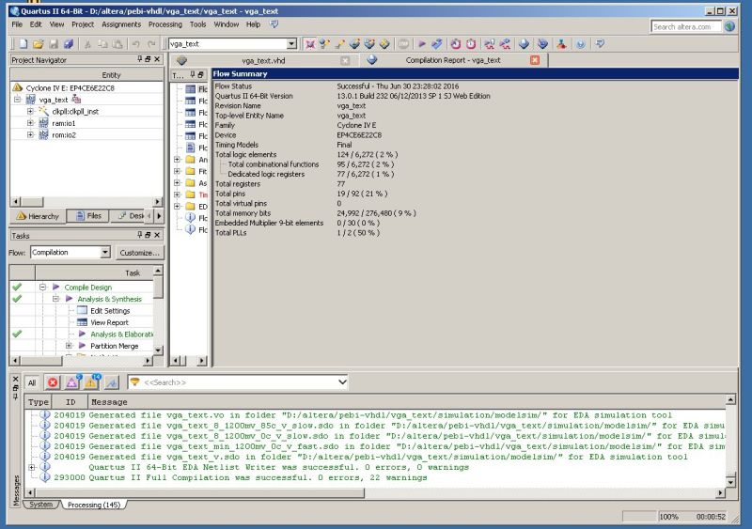Open the File menu
The image size is (752, 529).
click(x=17, y=24)
